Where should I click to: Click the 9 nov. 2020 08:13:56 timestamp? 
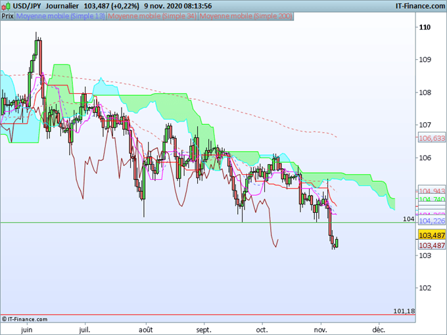[178, 6]
